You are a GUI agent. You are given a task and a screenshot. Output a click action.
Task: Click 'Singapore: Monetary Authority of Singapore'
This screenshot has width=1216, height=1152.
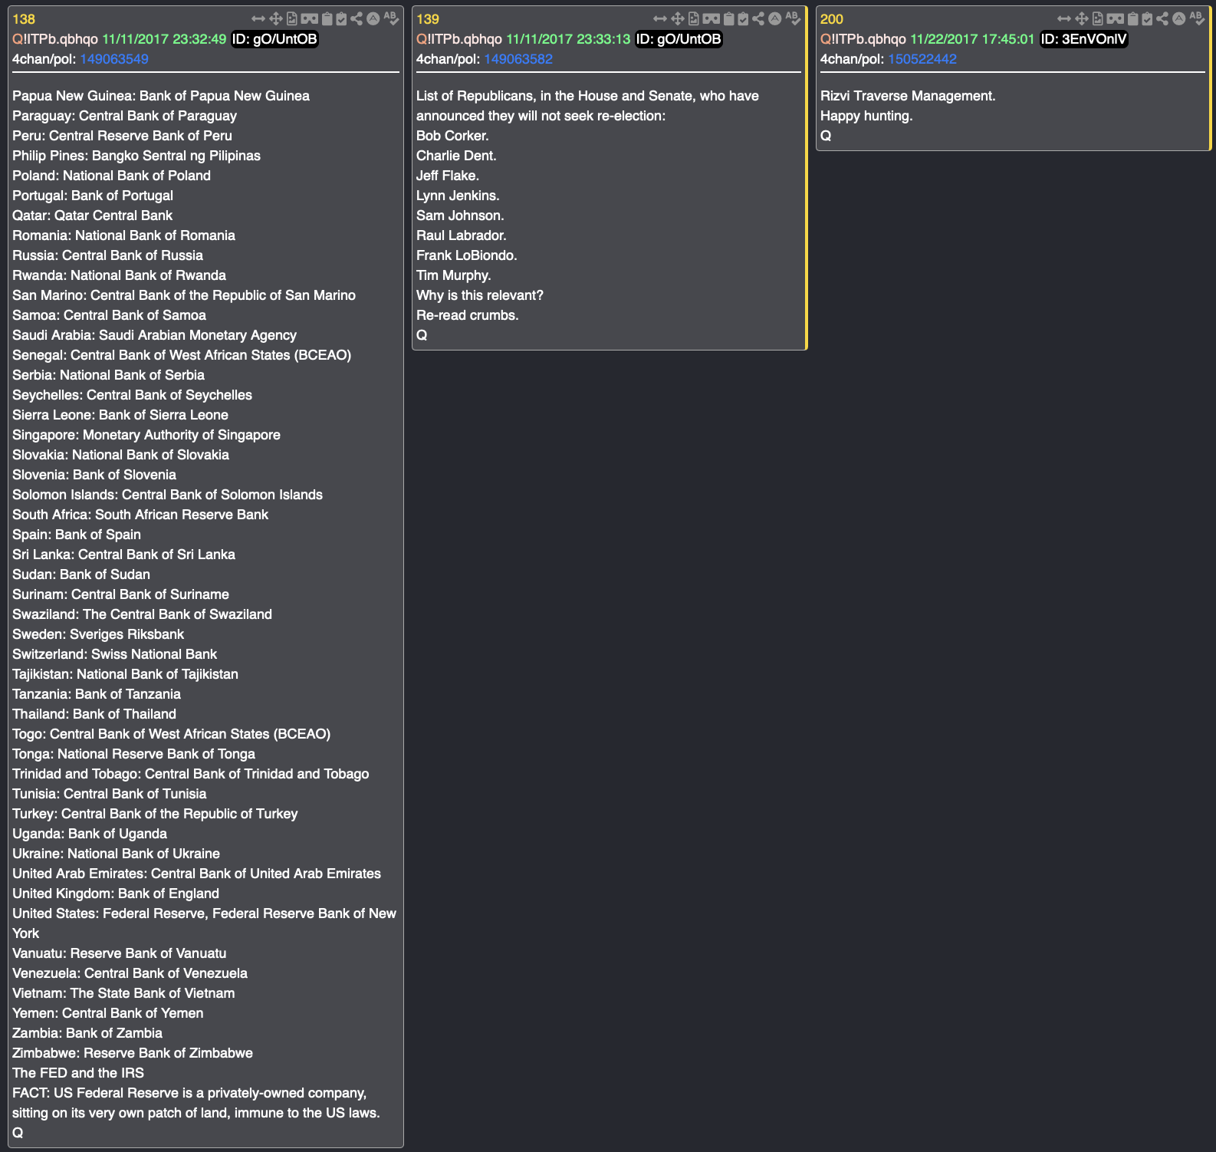coord(146,435)
